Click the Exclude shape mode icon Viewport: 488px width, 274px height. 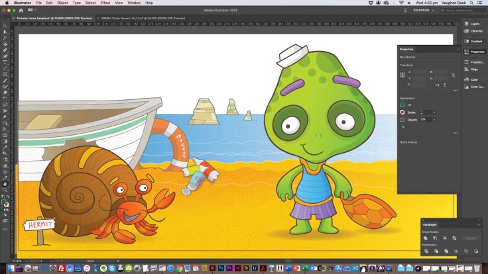[x=454, y=238]
